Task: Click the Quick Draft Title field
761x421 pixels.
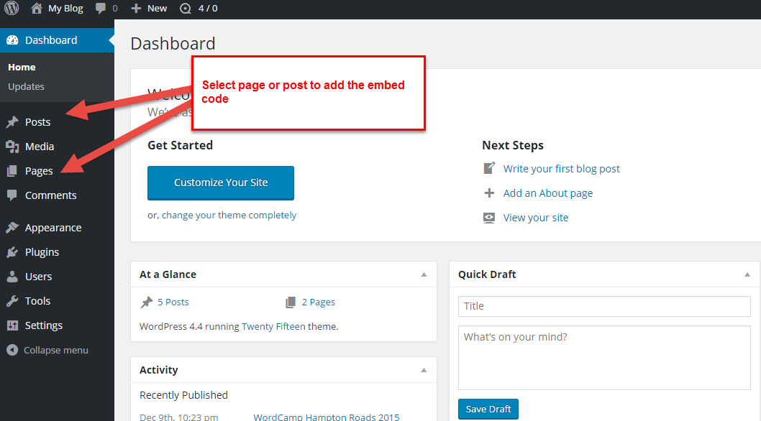Action: 603,306
